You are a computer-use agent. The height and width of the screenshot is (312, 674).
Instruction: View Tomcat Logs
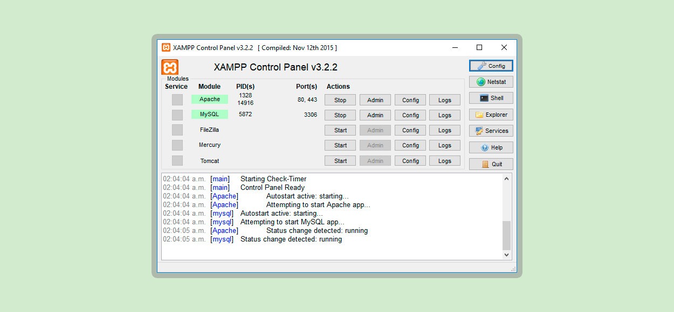coord(445,161)
